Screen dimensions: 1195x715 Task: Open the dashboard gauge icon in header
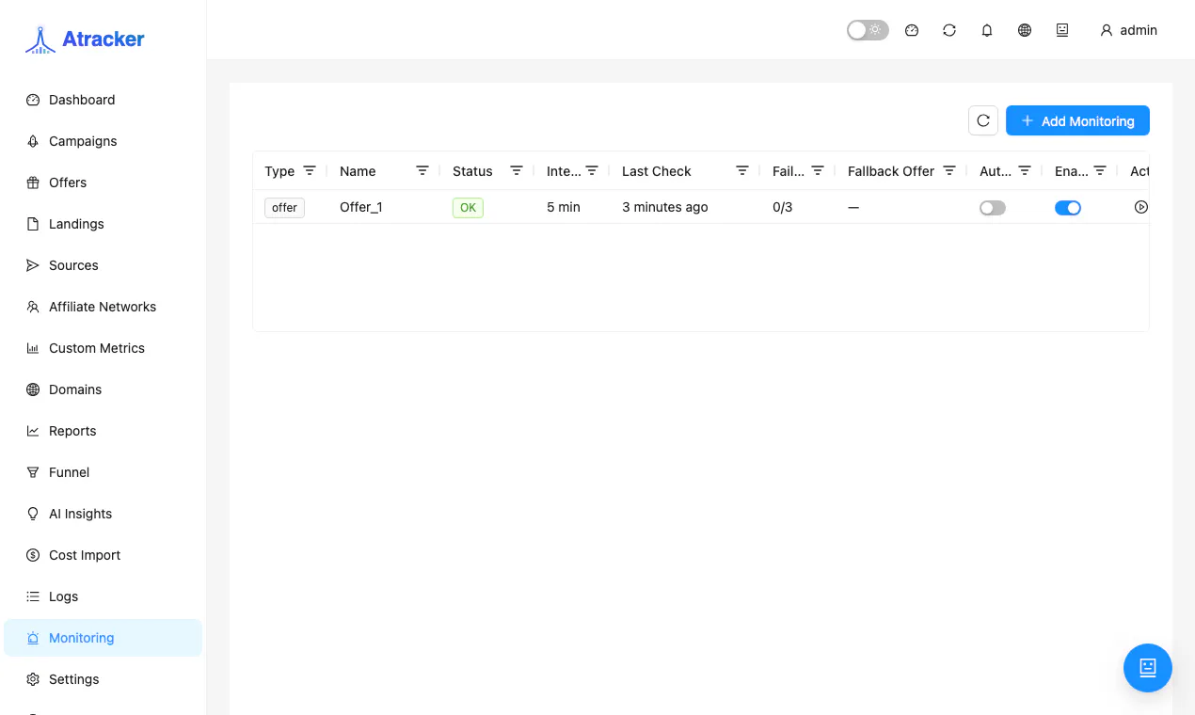[912, 30]
